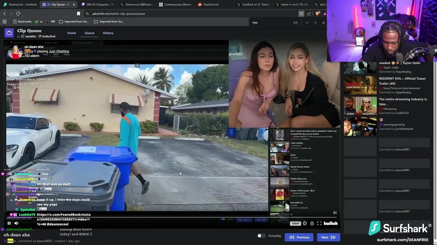
Task: Open the Taylor Gallo queued clip
Action: [x=360, y=67]
